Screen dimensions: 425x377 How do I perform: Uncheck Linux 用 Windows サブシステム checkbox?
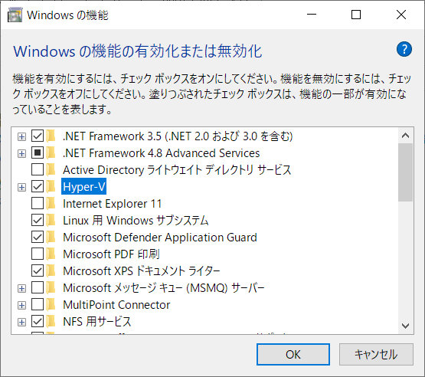(x=38, y=220)
